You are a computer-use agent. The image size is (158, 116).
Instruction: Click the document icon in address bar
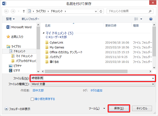point(30,11)
